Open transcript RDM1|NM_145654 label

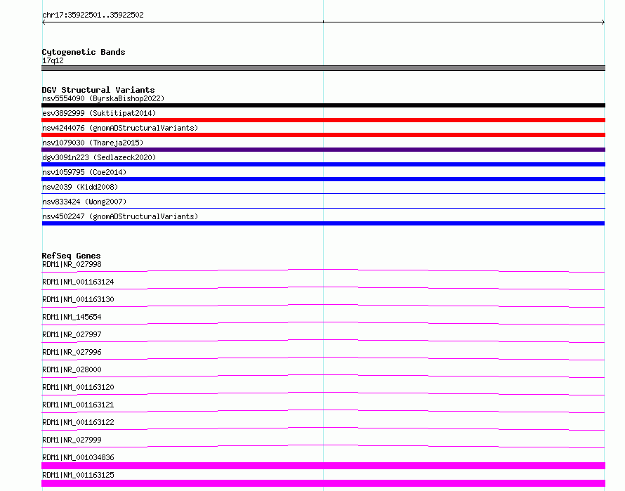(72, 317)
